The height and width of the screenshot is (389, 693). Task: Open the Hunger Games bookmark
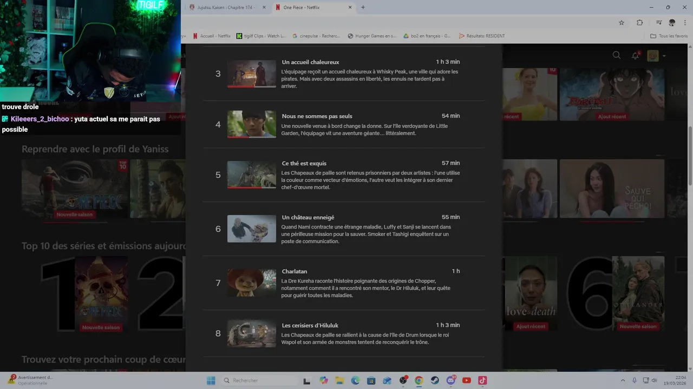click(x=372, y=36)
